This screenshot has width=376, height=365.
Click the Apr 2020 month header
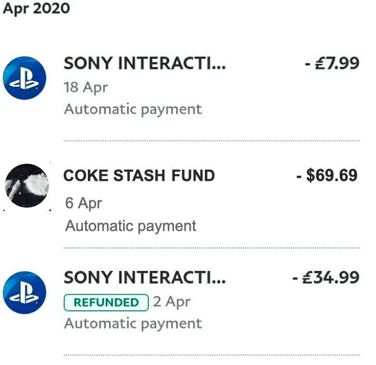point(36,10)
